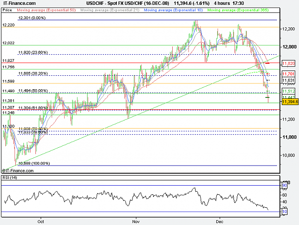Screen dimensions: 299x225
Task: Click the black 11,631 price tag
Action: pos(288,80)
